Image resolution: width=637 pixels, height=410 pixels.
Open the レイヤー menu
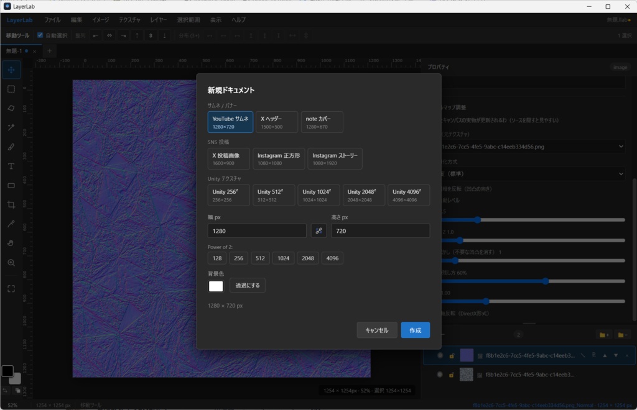pos(159,20)
